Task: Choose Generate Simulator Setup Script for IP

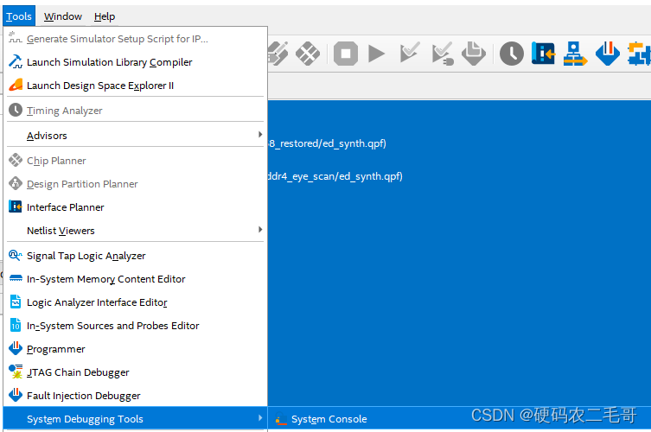Action: (x=117, y=39)
